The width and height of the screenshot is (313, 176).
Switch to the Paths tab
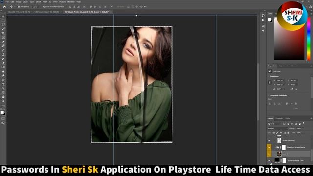click(x=288, y=118)
